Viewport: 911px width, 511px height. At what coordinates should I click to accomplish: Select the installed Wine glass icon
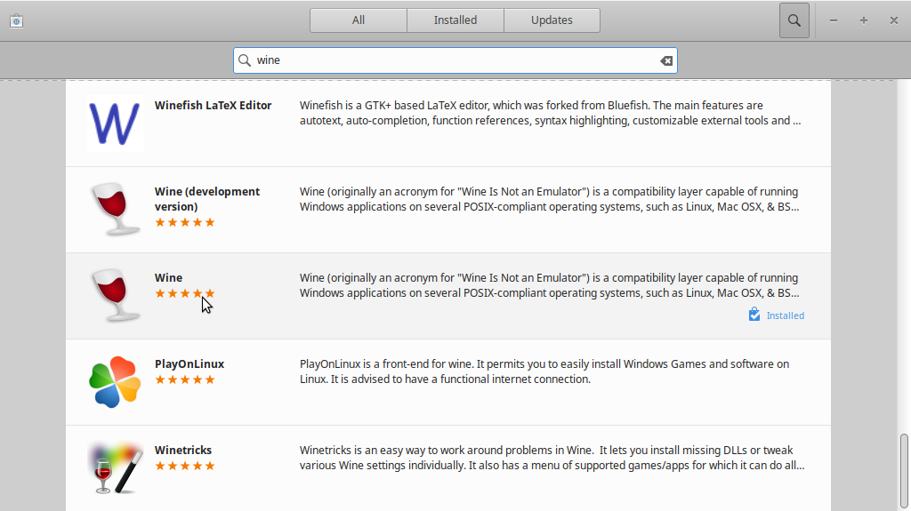115,296
